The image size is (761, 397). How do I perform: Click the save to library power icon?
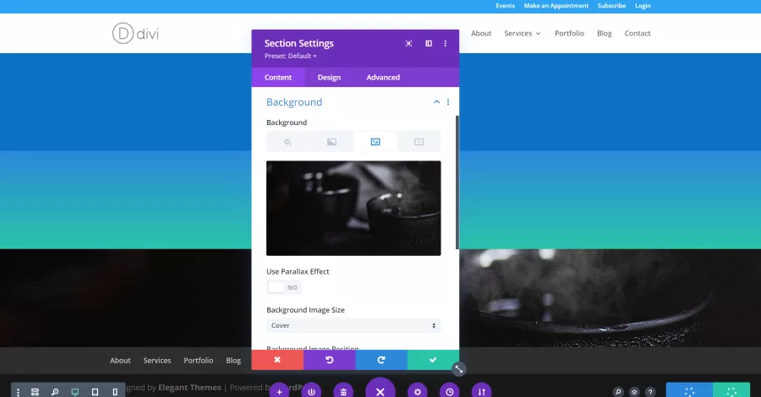(x=311, y=392)
